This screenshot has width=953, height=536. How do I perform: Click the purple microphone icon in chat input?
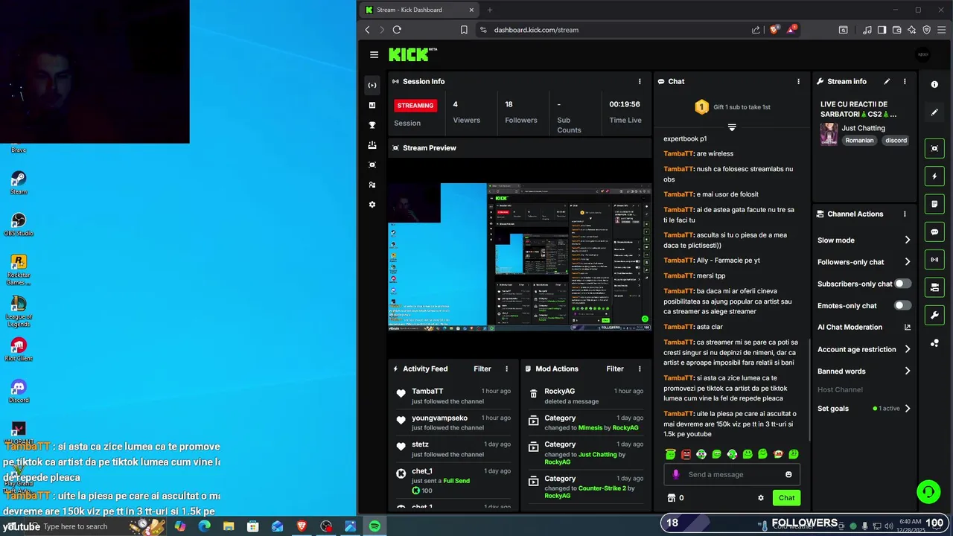click(676, 474)
